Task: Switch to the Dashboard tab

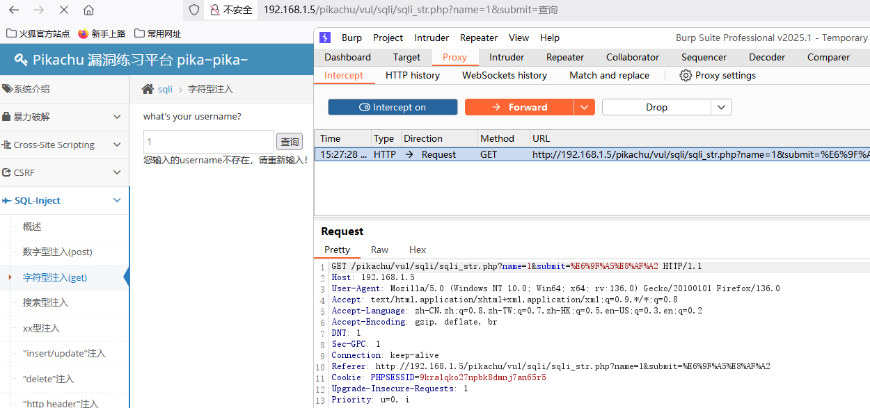Action: tap(347, 57)
